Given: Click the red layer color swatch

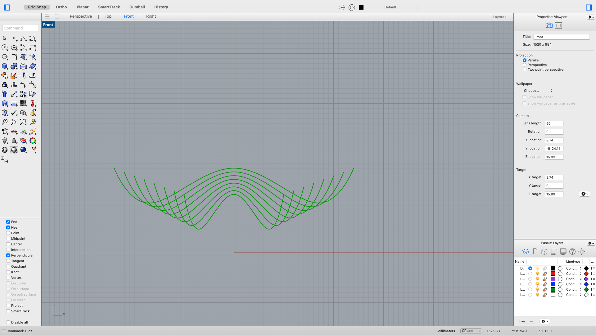Looking at the screenshot, I should 553,274.
